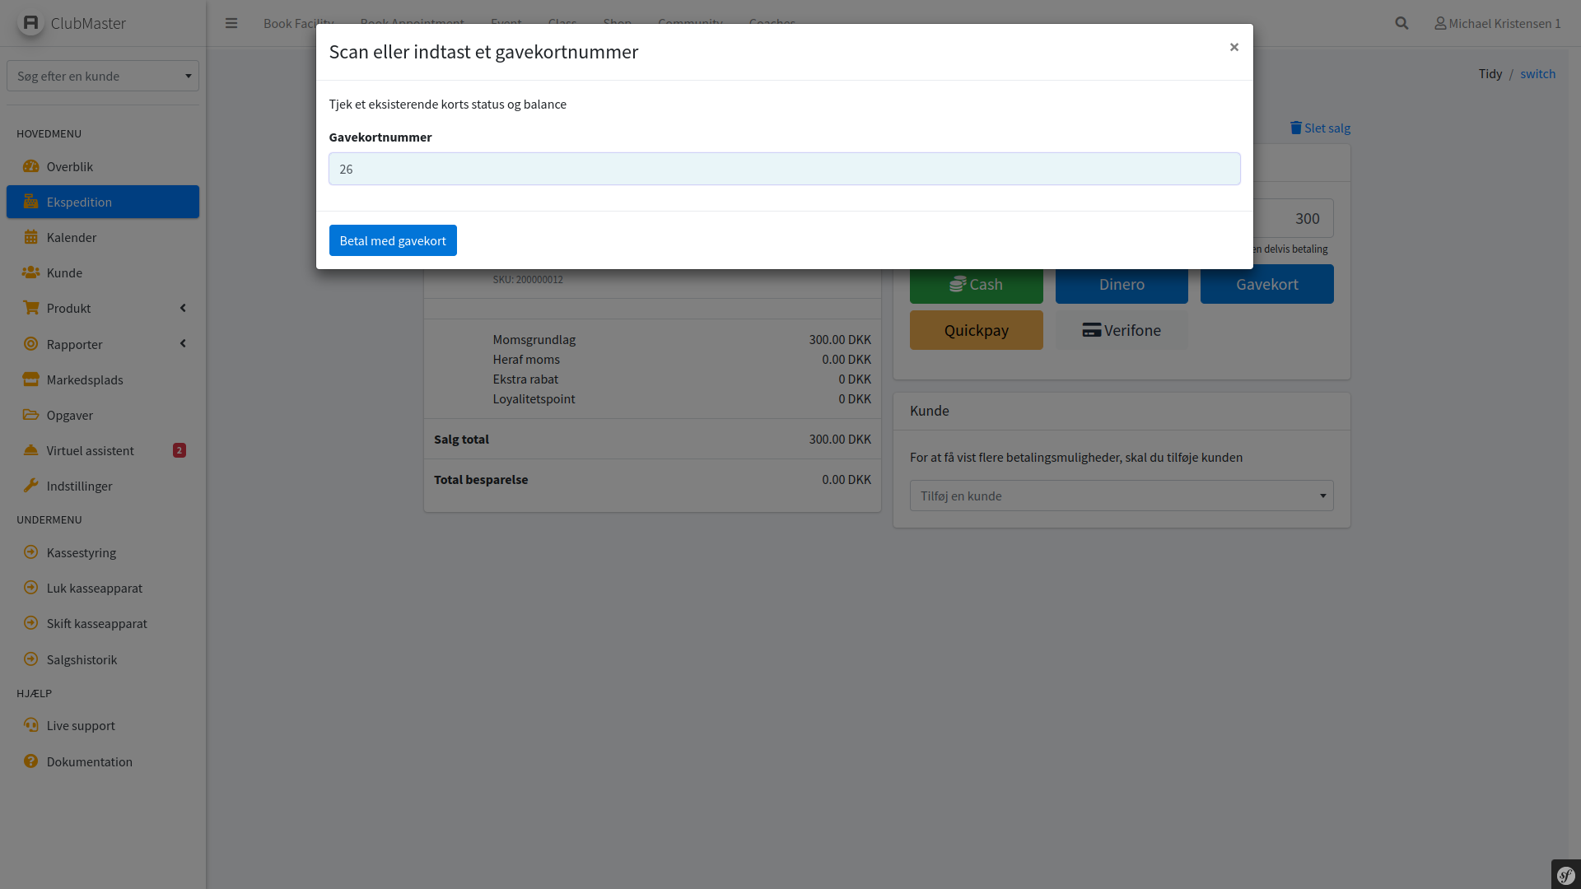
Task: Click the Kalender calendar icon
Action: pos(31,237)
